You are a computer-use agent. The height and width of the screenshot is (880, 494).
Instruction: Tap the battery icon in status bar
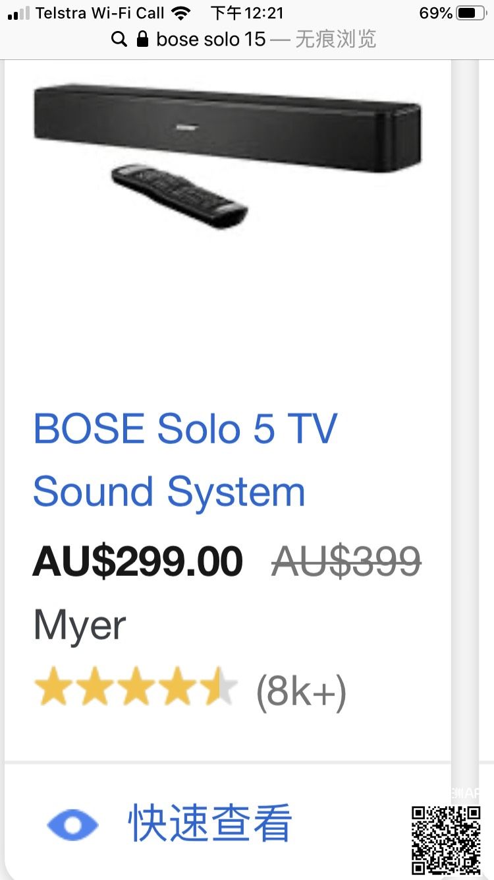click(471, 13)
